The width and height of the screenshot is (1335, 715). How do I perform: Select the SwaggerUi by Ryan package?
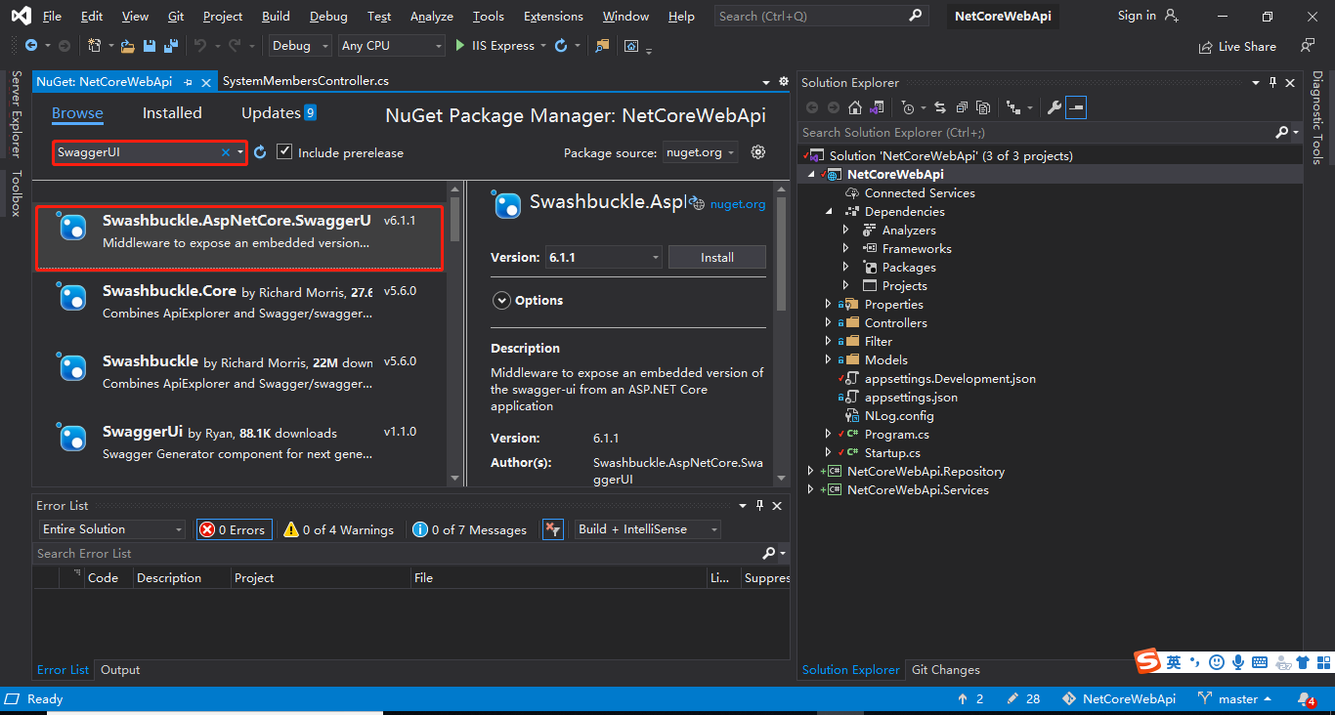coord(239,442)
